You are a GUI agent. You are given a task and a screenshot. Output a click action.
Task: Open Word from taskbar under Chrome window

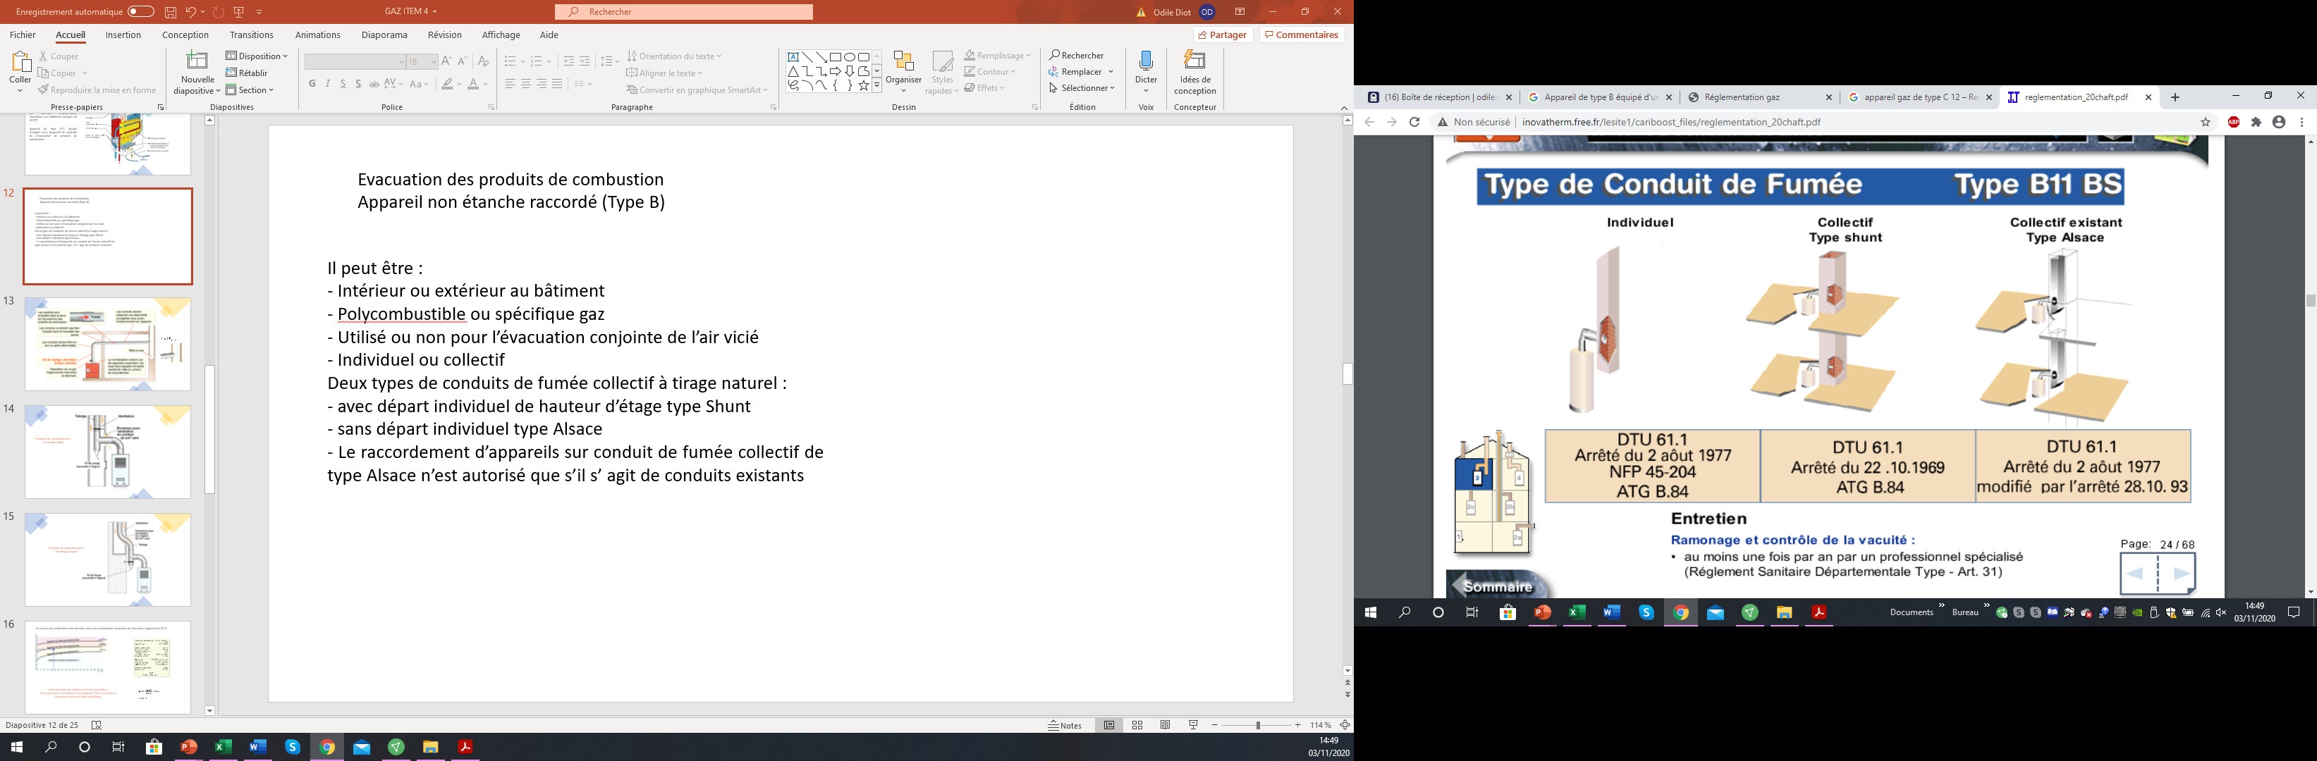click(1612, 613)
